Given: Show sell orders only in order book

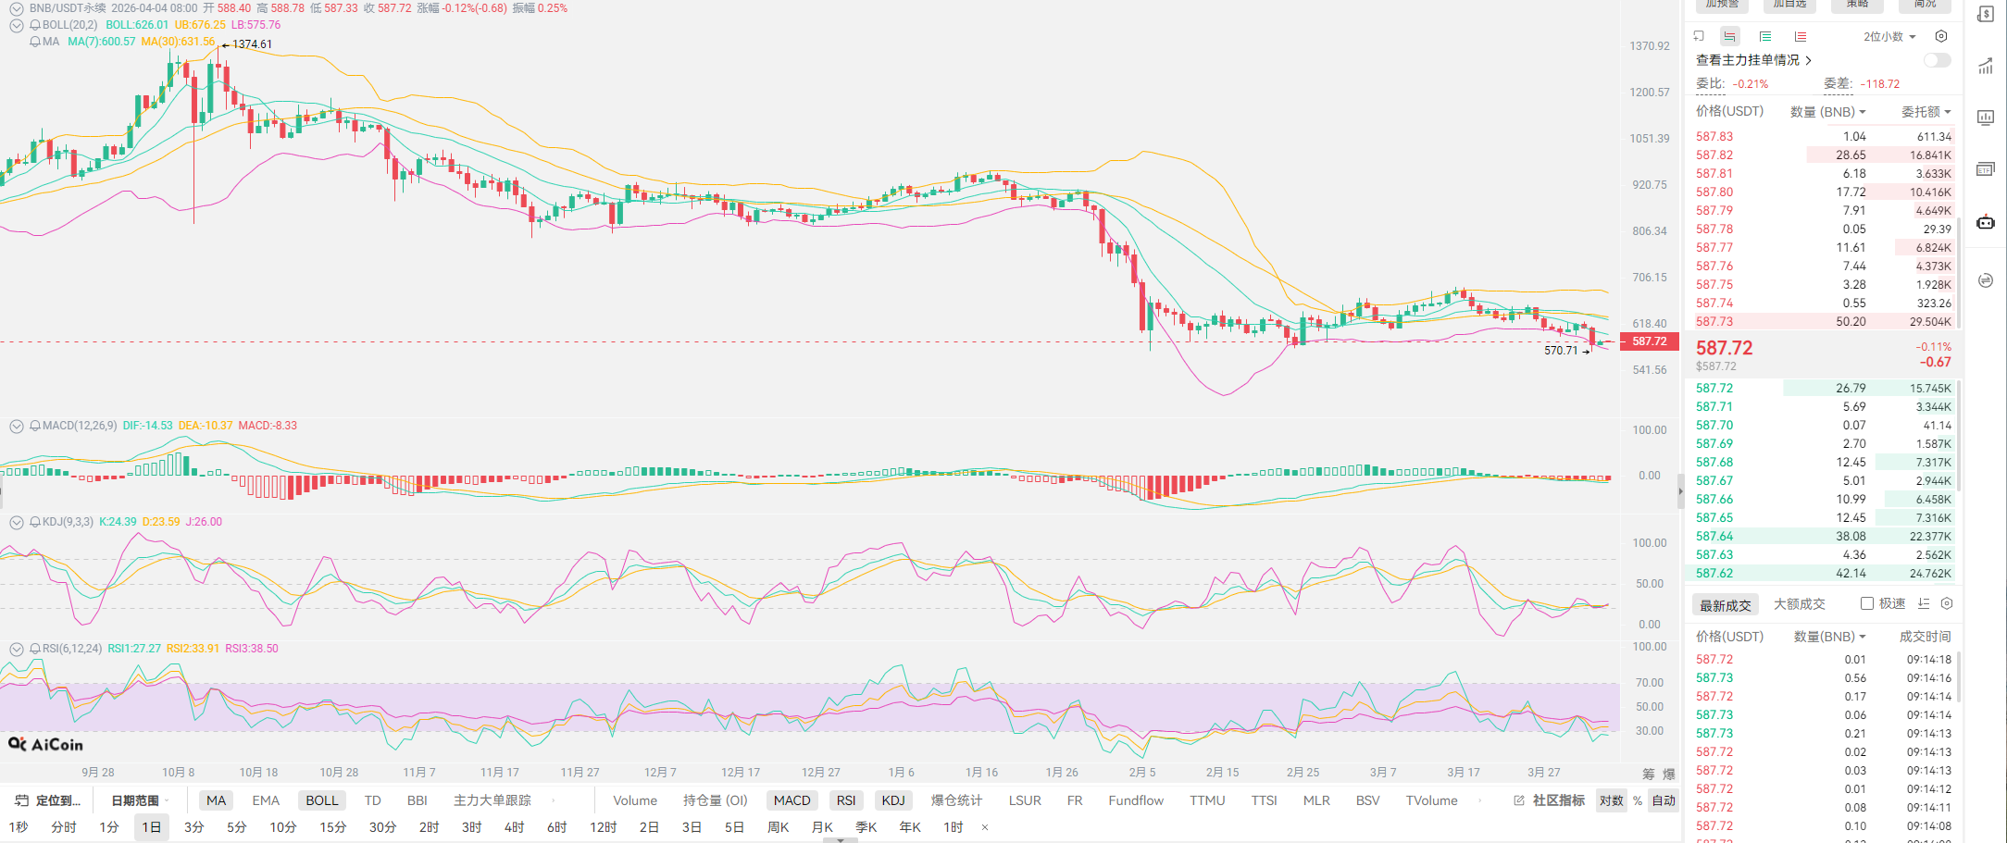Looking at the screenshot, I should pyautogui.click(x=1800, y=36).
